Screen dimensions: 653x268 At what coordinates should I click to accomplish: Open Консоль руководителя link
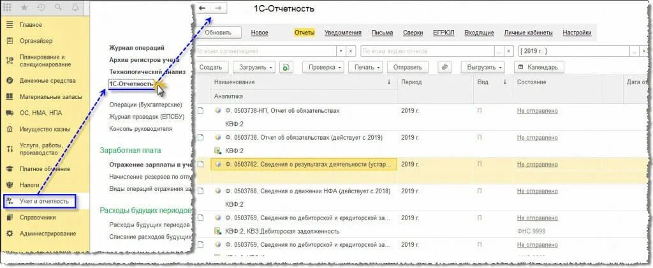[x=141, y=129]
